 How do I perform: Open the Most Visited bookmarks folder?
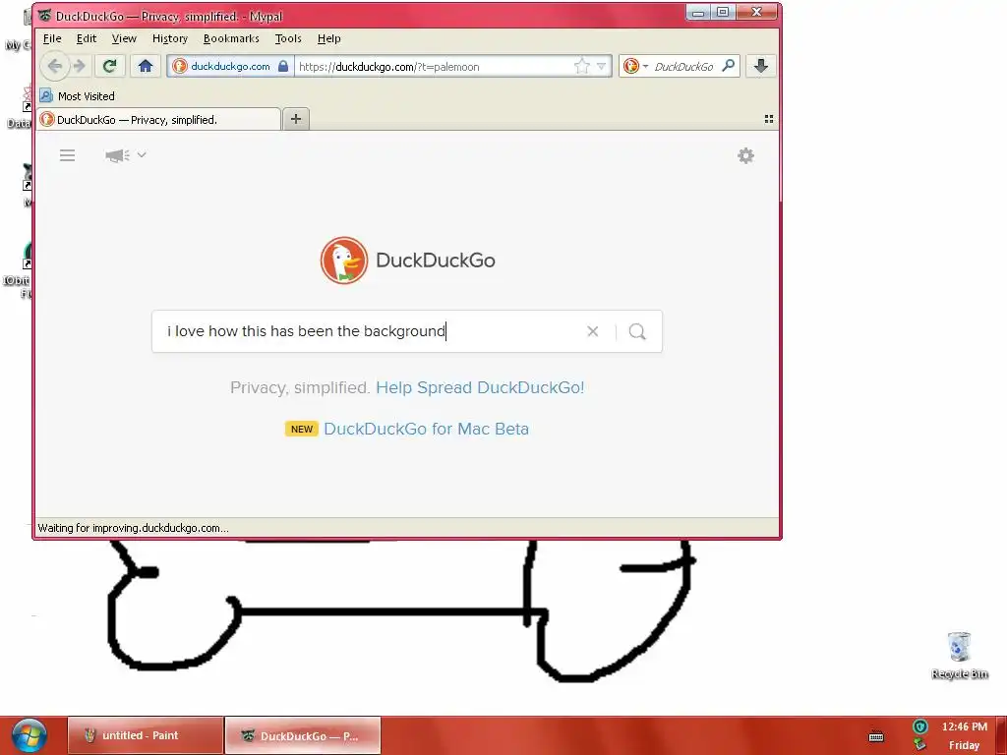click(x=77, y=96)
